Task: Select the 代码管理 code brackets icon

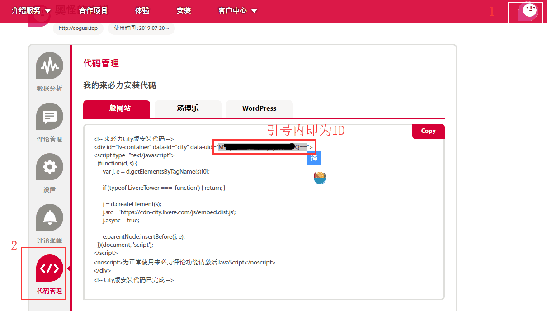Action: point(50,269)
